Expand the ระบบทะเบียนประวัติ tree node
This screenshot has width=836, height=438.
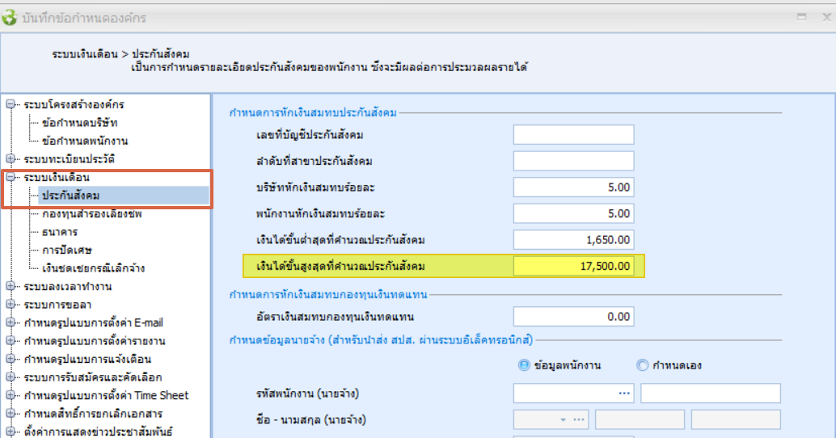(x=11, y=158)
